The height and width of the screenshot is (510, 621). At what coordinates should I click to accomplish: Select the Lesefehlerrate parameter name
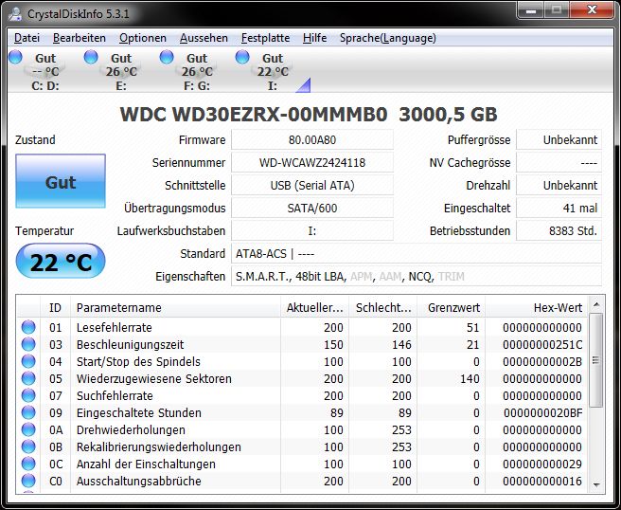pos(114,328)
